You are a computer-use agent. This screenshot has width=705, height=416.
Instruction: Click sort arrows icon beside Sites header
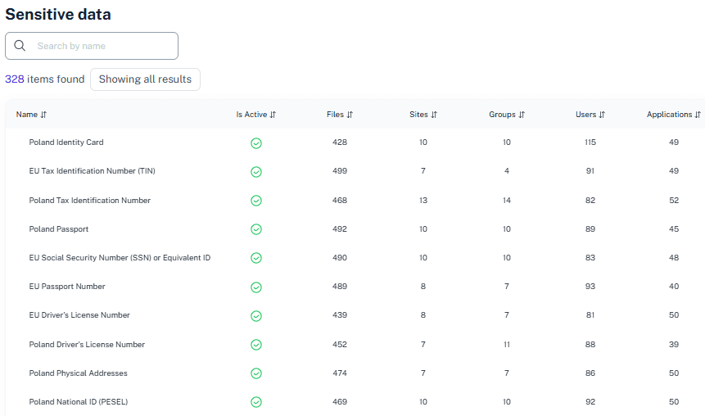click(x=434, y=115)
